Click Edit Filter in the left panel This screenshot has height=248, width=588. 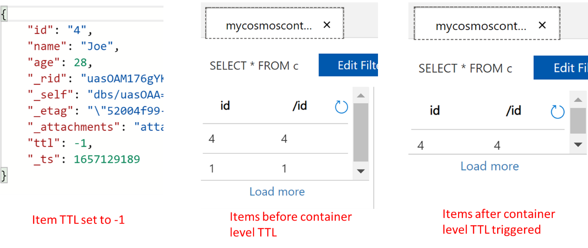pos(348,65)
